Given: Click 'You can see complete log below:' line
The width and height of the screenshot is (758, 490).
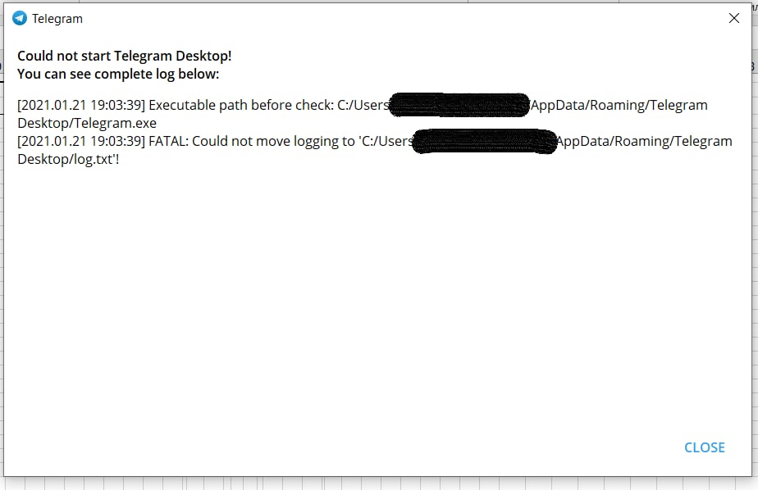Looking at the screenshot, I should pyautogui.click(x=118, y=74).
